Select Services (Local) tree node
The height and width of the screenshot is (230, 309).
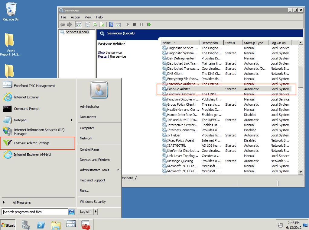[77, 32]
